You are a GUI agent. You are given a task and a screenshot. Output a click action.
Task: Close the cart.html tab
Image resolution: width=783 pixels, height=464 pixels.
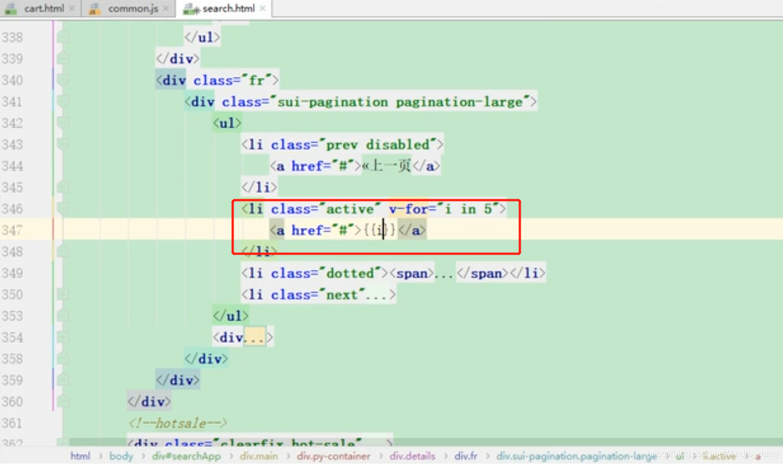72,8
